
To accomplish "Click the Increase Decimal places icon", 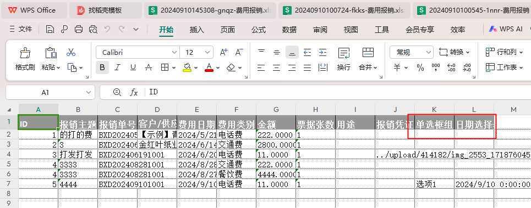I will [x=451, y=68].
